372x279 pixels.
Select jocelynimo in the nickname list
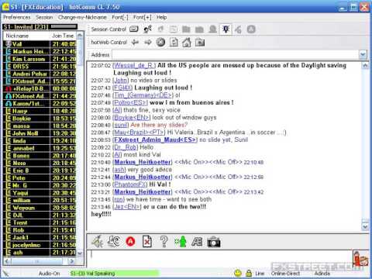coord(40,245)
